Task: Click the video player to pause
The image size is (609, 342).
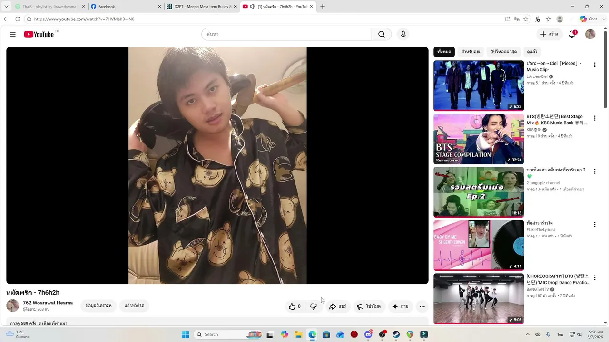Action: click(217, 165)
